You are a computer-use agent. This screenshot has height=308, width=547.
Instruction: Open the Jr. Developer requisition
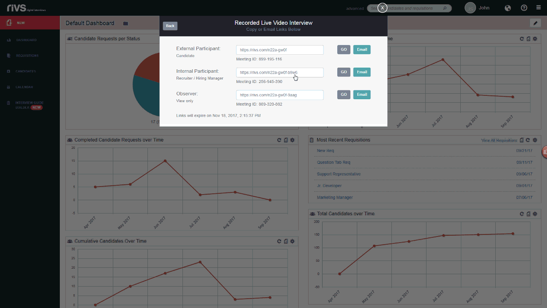point(329,186)
